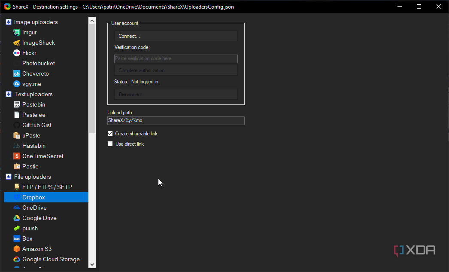Viewport: 449px width, 272px height.
Task: Collapse the File uploaders group
Action: tap(8, 177)
